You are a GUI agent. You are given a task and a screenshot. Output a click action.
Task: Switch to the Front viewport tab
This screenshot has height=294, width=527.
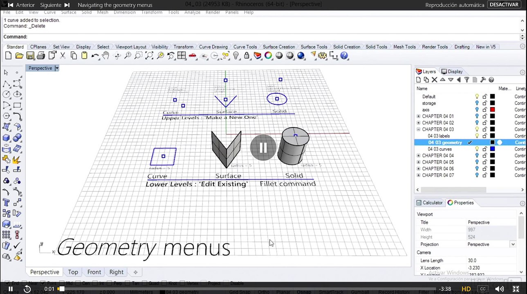pyautogui.click(x=94, y=272)
